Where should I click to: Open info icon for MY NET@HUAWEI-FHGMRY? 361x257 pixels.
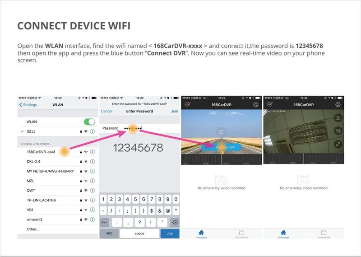(93, 171)
